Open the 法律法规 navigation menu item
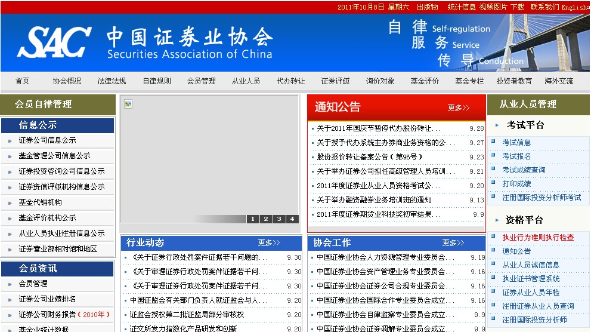The width and height of the screenshot is (591, 332). 112,81
